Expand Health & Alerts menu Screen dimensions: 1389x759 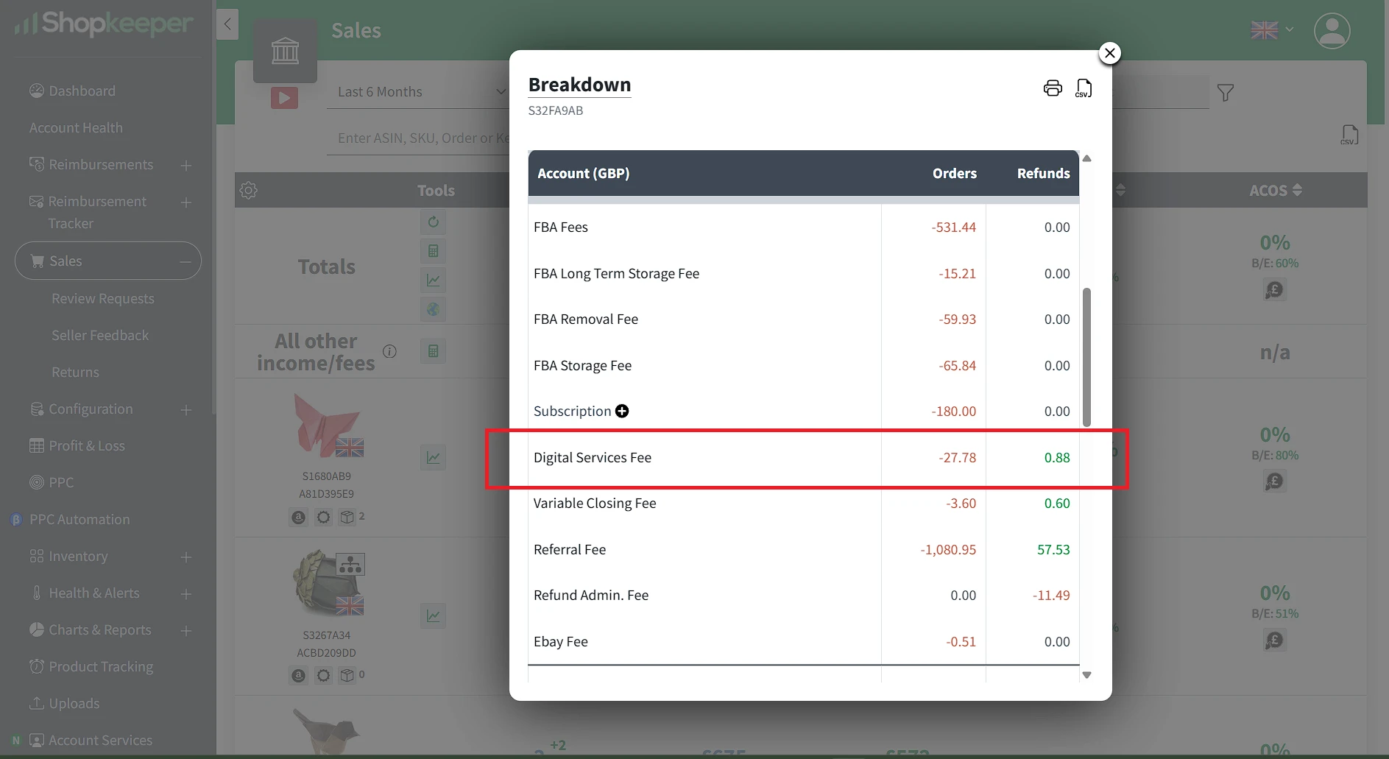coord(186,594)
